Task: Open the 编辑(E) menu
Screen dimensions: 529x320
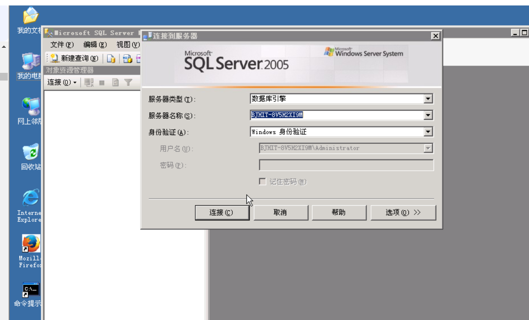Action: point(95,45)
